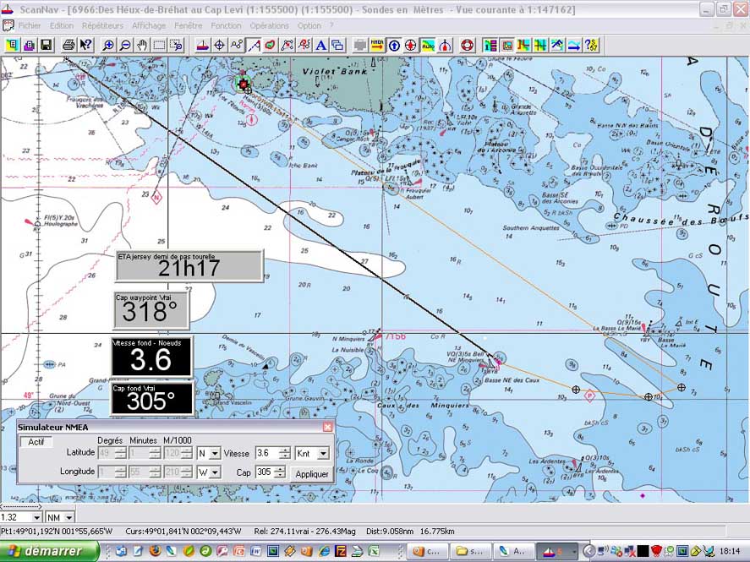Zoom out with the magnifier minus icon
This screenshot has height=562, width=750.
125,46
